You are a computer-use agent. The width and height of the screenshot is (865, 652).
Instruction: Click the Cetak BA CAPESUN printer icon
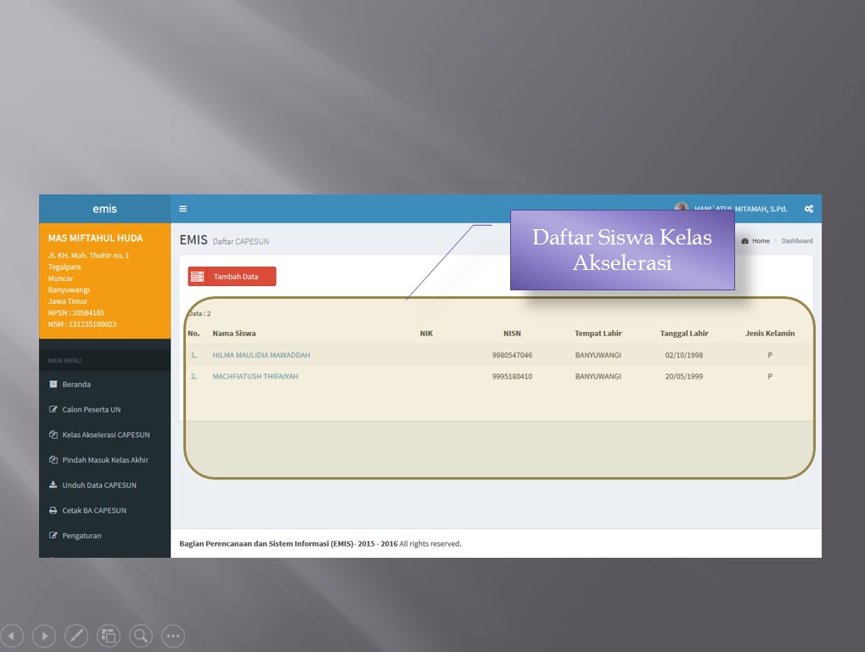(53, 510)
